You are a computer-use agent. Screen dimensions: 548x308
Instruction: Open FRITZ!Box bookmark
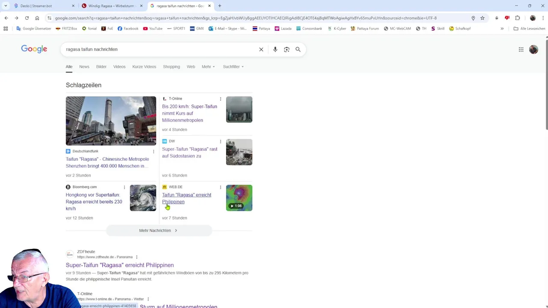(67, 29)
